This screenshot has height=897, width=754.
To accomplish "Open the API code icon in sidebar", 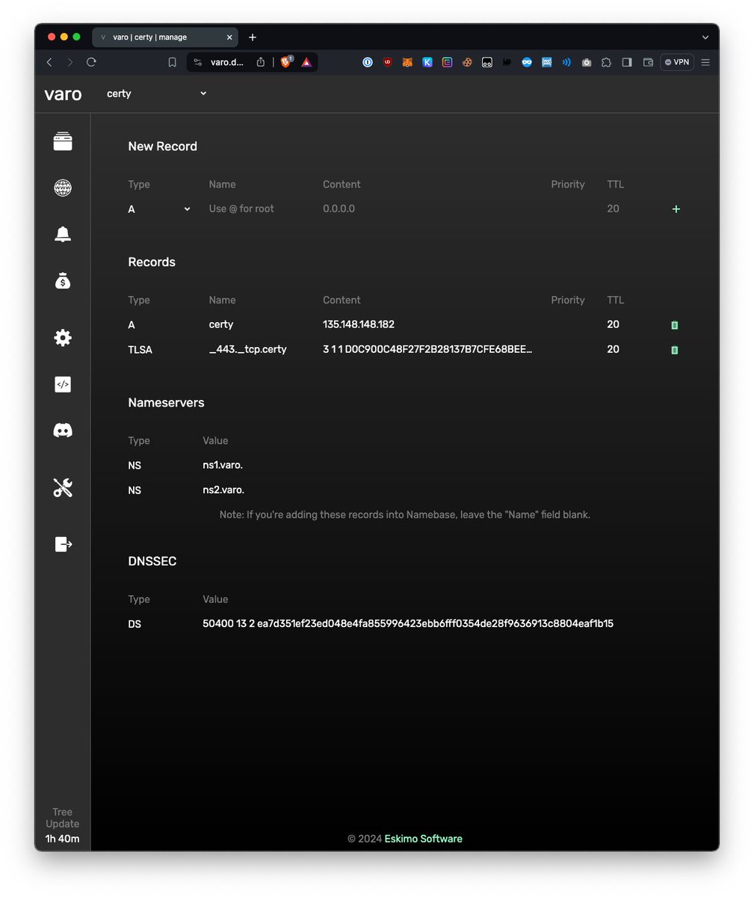I will 63,384.
